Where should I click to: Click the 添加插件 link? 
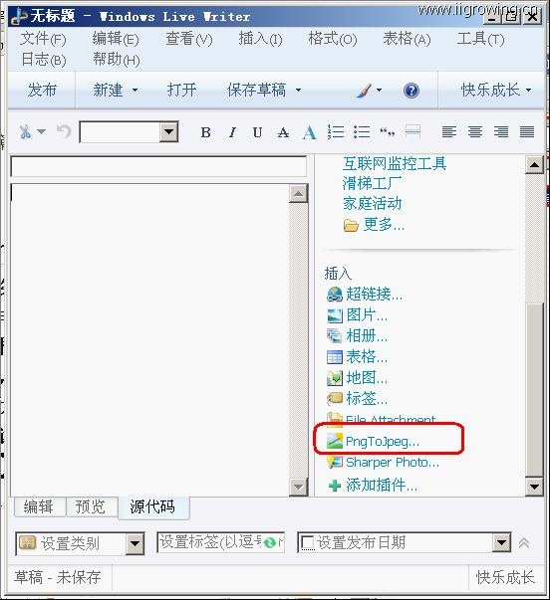click(x=382, y=486)
